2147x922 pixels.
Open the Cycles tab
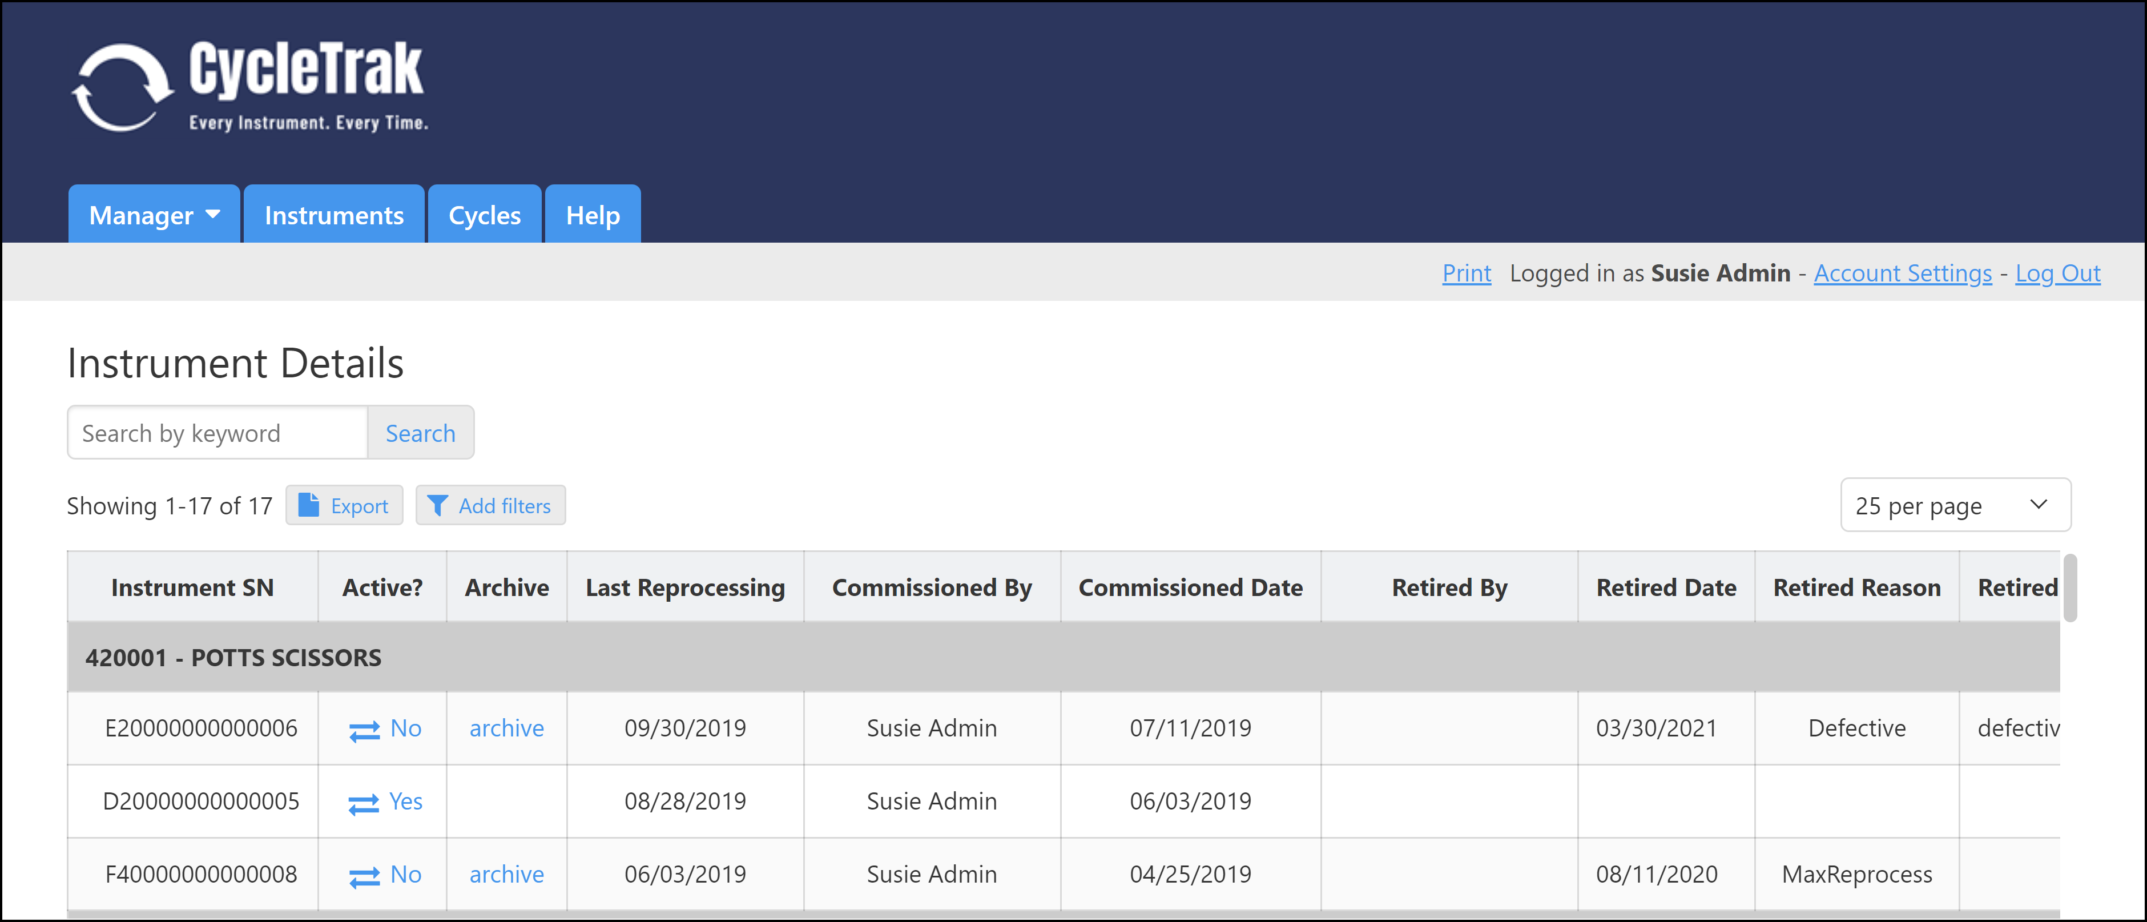(x=484, y=215)
